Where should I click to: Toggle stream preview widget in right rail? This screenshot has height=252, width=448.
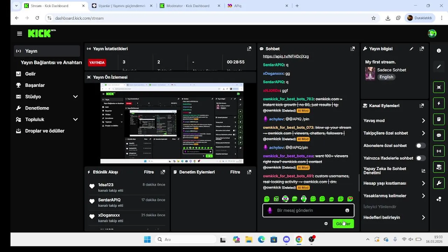[439, 87]
